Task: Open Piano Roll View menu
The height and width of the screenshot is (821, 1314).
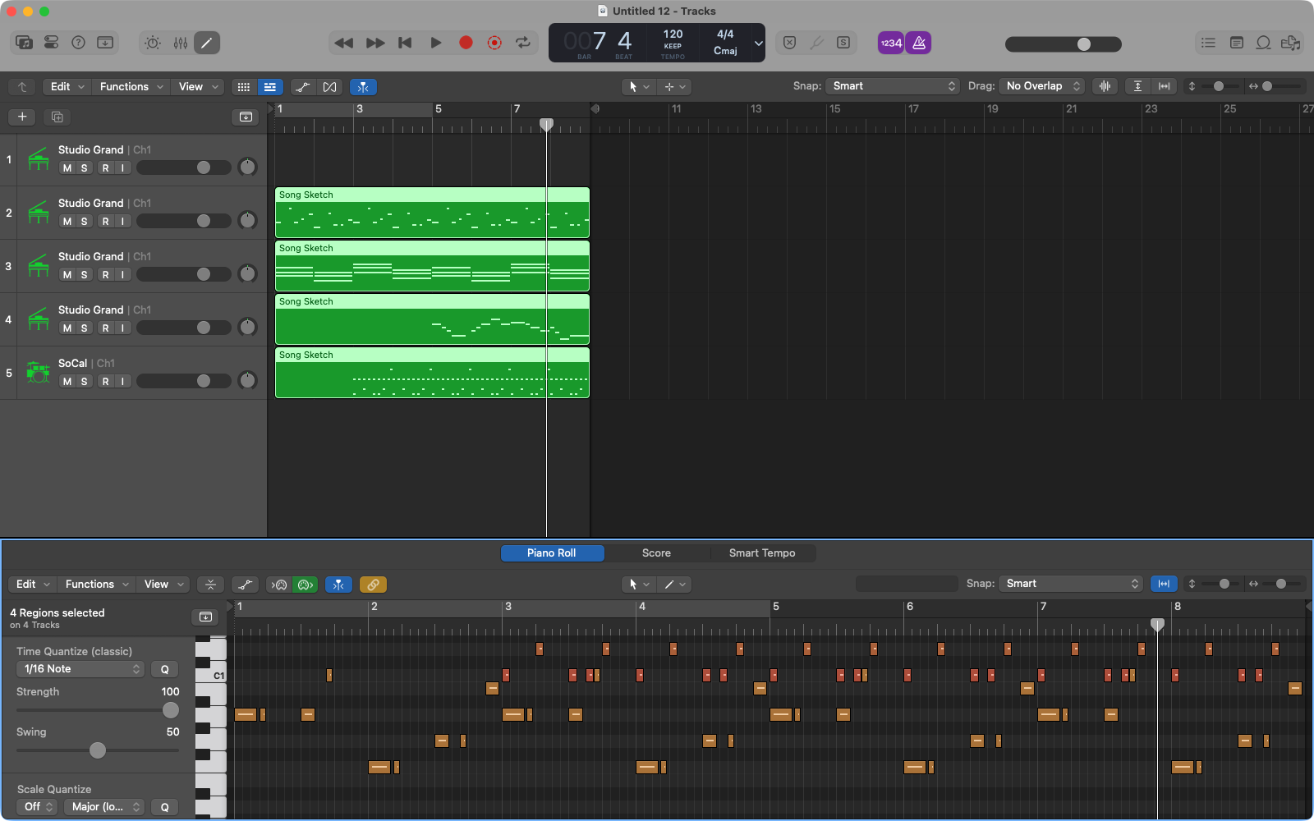Action: (x=164, y=584)
